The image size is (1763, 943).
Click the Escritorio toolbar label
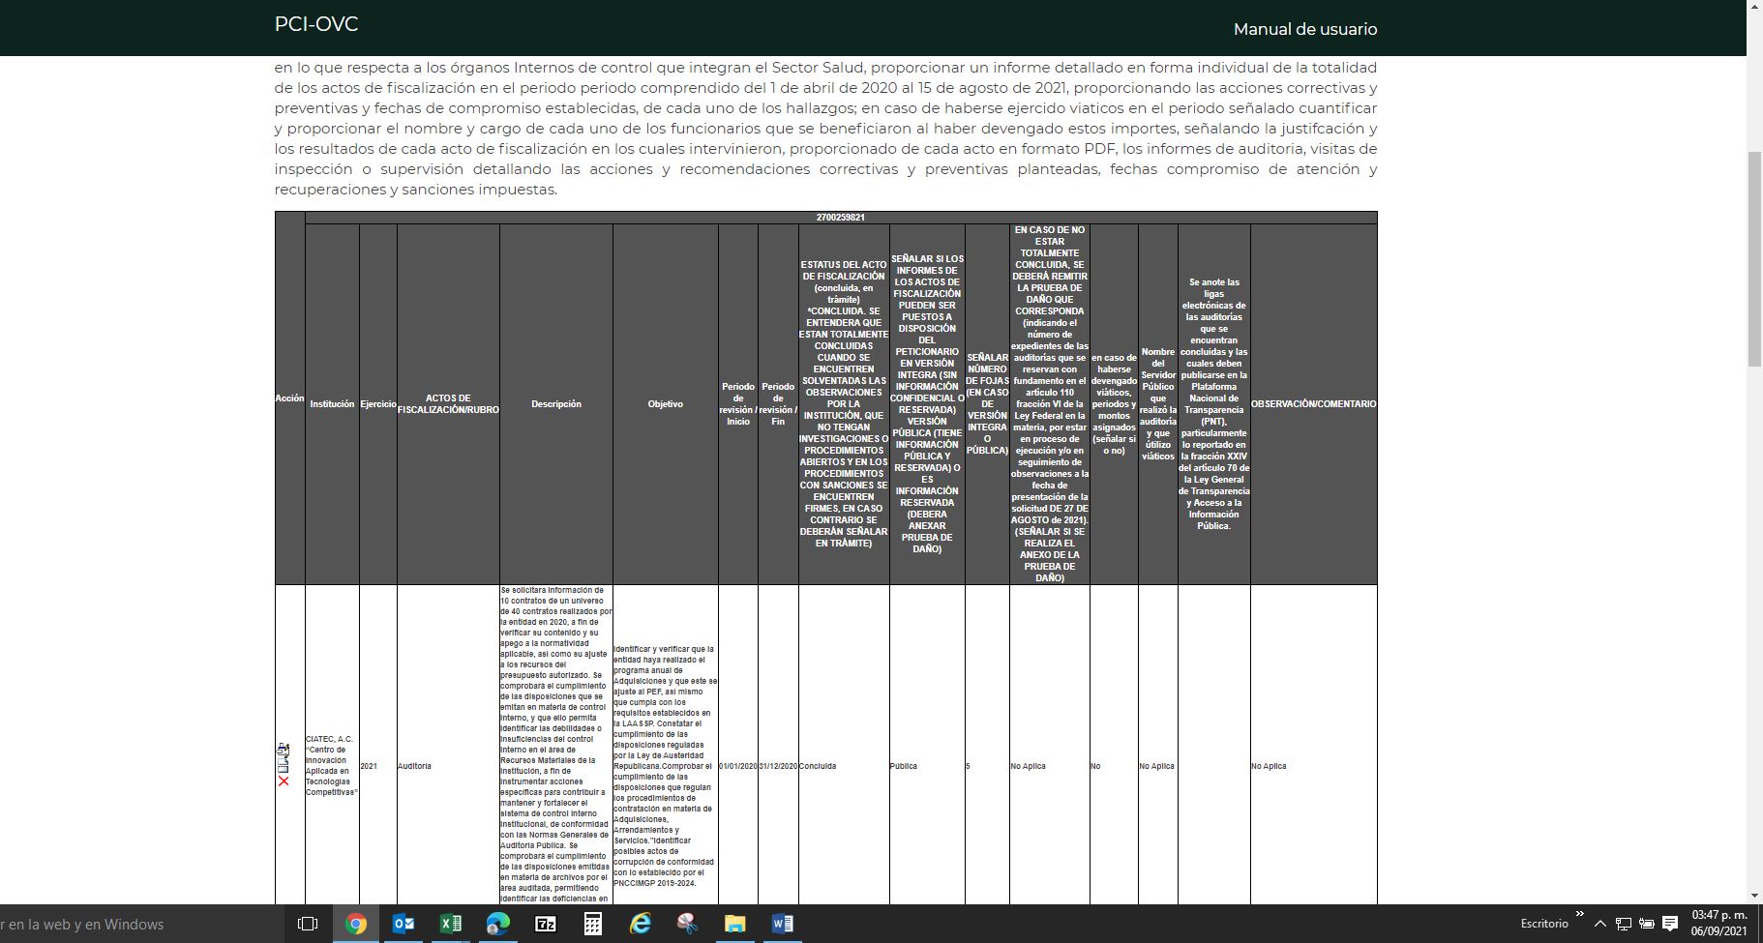pyautogui.click(x=1543, y=924)
